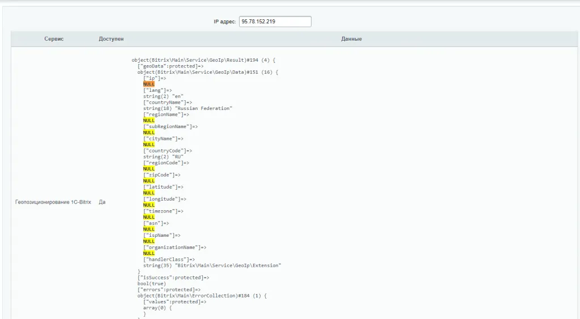This screenshot has height=319, width=580.
Task: Click the Данные column header
Action: click(351, 39)
